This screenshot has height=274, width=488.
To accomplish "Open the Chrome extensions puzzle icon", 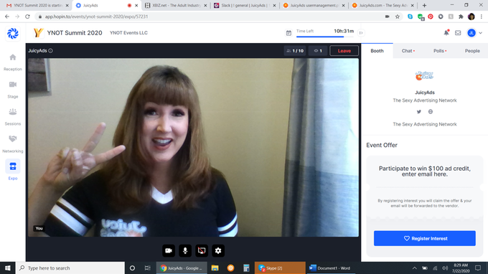I will tap(461, 16).
